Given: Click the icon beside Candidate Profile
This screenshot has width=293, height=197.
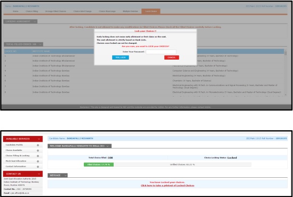Looking at the screenshot, I should (38, 144).
